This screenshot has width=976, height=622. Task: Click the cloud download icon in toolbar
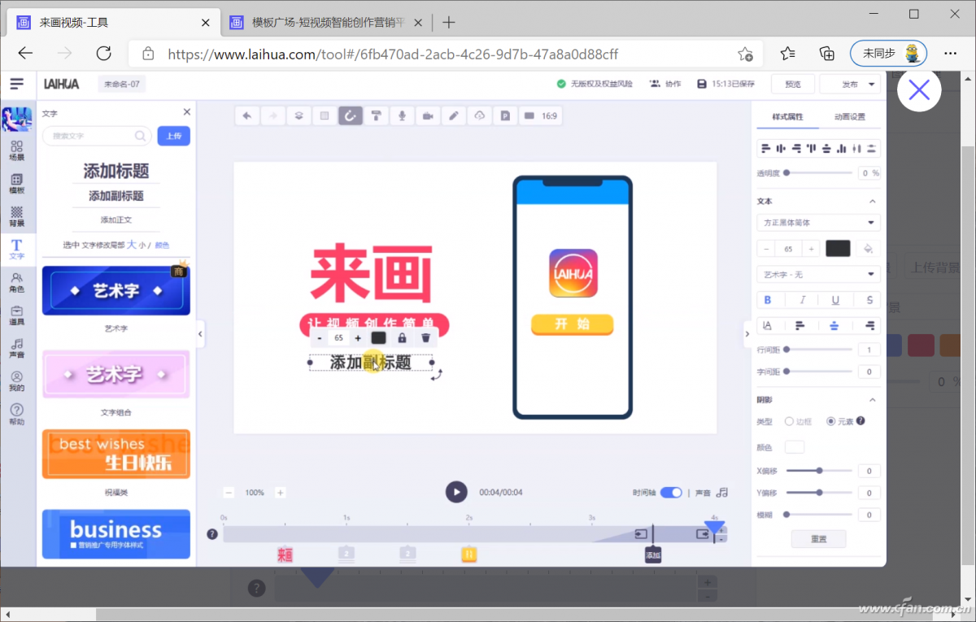[x=480, y=116]
